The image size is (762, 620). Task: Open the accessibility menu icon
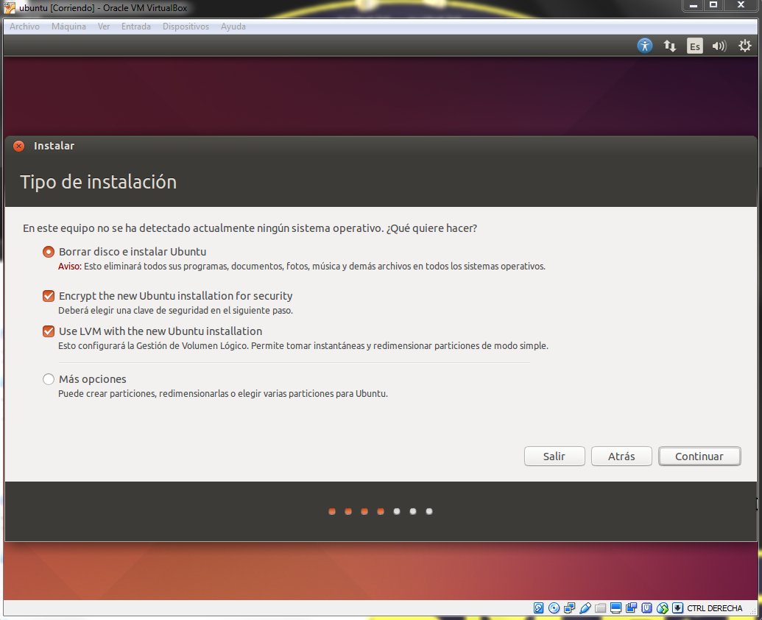[x=645, y=46]
